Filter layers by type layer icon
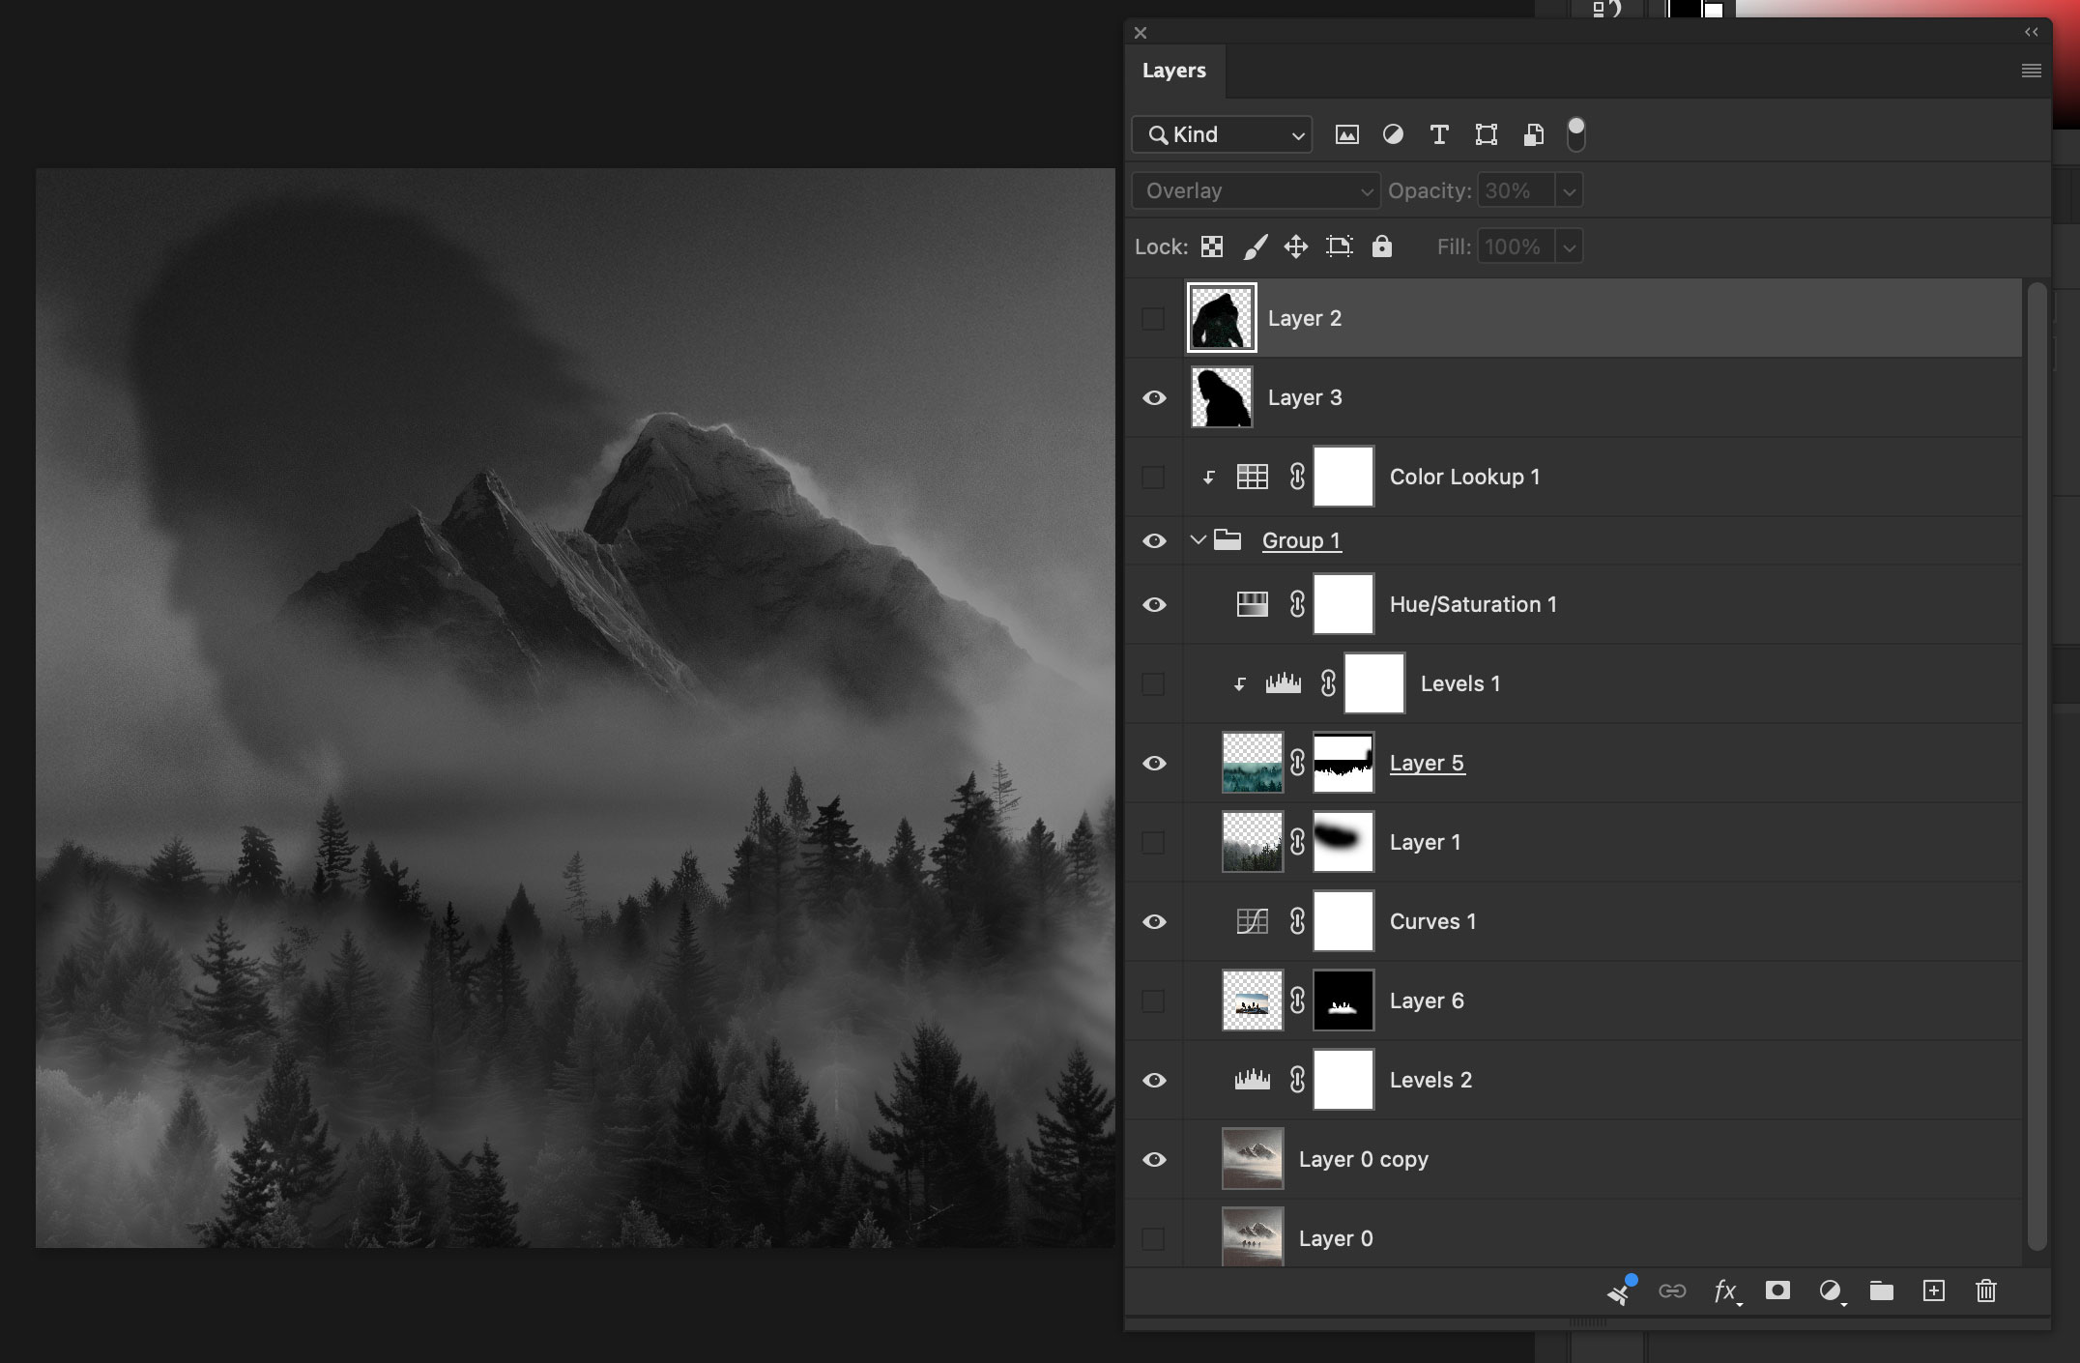The height and width of the screenshot is (1363, 2080). (x=1439, y=135)
